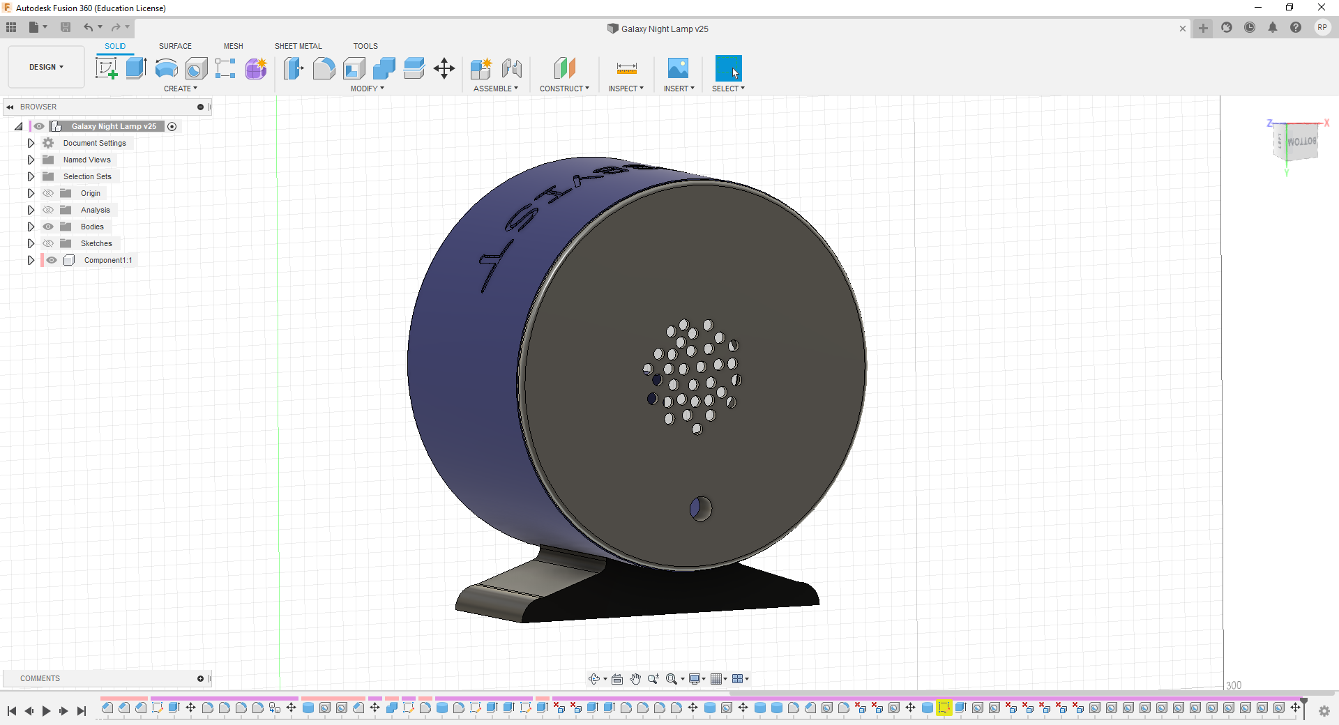Toggle visibility of Galaxy Night Lamp root
Image resolution: width=1339 pixels, height=725 pixels.
click(x=39, y=126)
